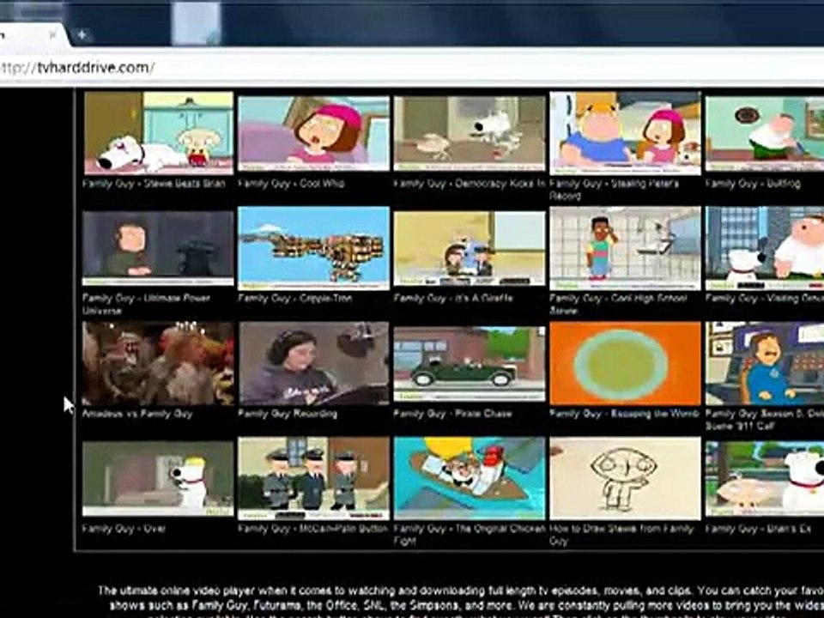Focus the address bar showing tvharddrive.com
The image size is (824, 618).
410,68
